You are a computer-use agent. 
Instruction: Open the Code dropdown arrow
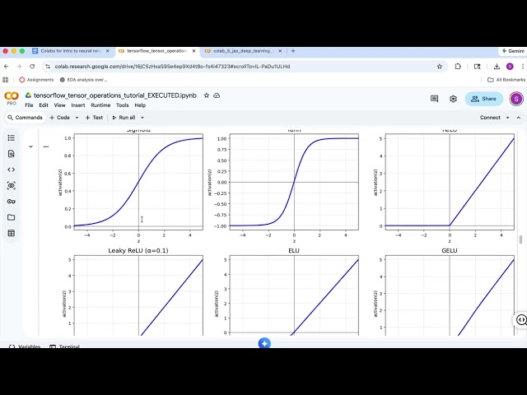click(77, 118)
